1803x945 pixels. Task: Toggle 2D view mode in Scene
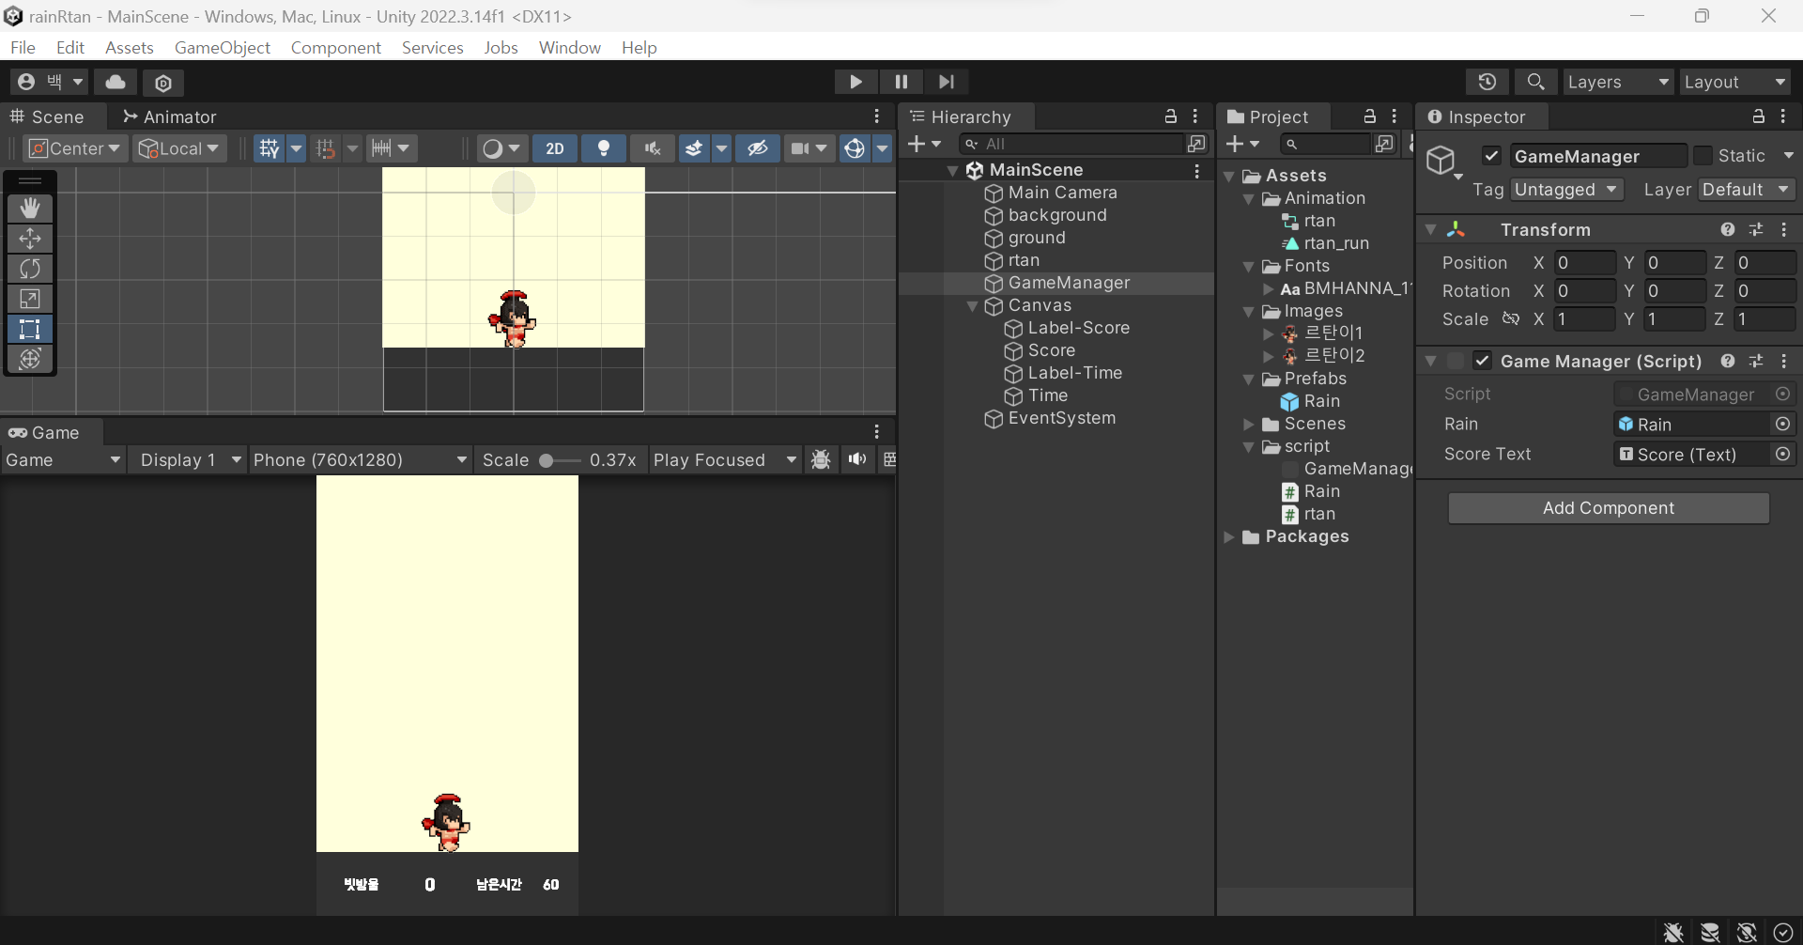555,148
